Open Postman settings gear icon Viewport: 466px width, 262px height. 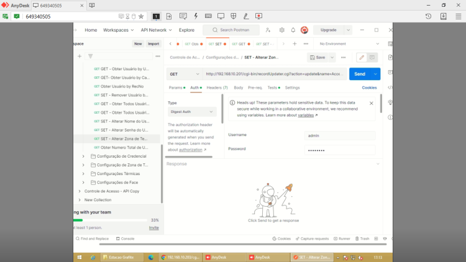coord(281,30)
